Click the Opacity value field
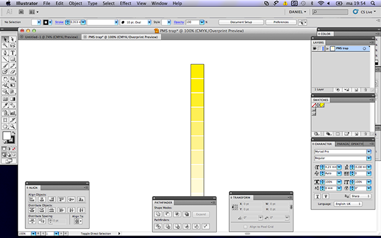Screen dimensions: 381x238 (192, 22)
